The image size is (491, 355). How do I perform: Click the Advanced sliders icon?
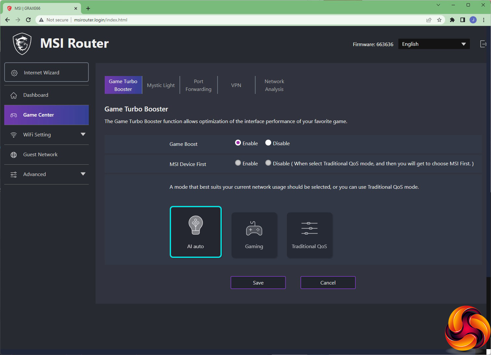point(14,174)
